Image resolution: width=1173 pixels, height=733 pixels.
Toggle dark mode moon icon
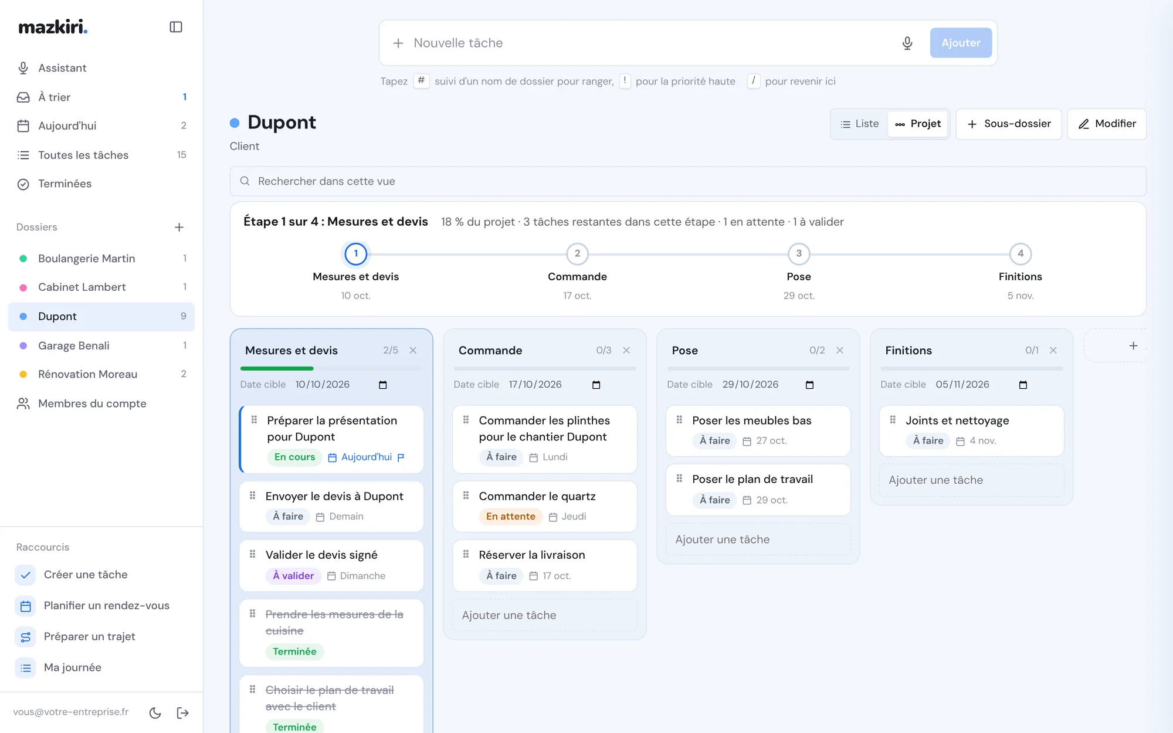[x=155, y=712]
